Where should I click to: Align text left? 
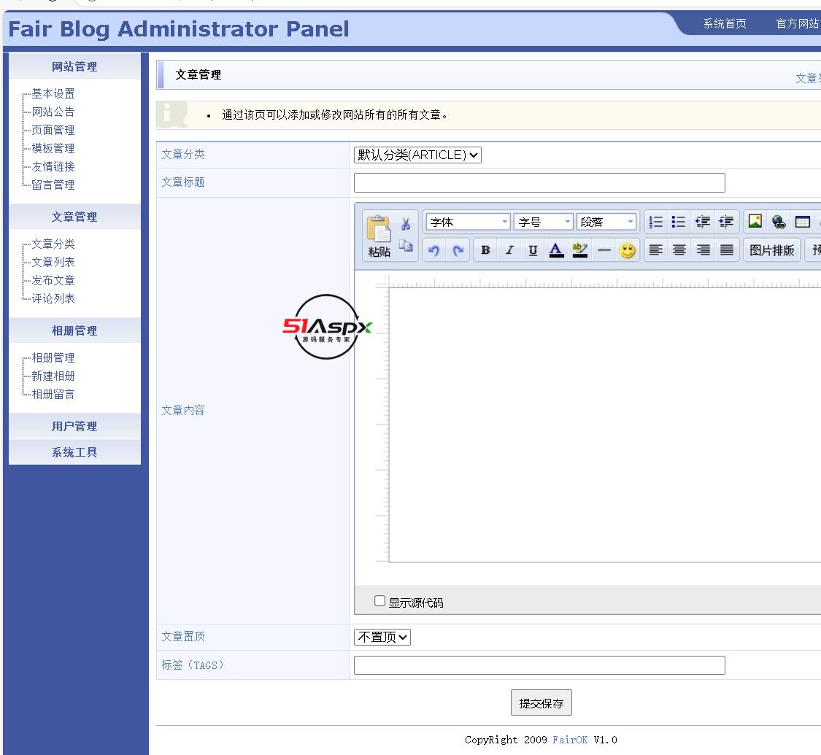(655, 250)
